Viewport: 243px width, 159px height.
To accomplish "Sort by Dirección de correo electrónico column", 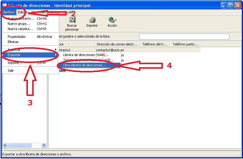I will [x=117, y=44].
